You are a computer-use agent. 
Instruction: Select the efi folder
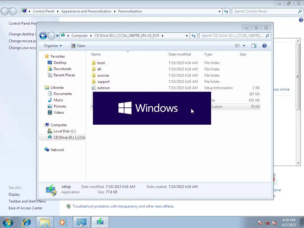[x=99, y=69]
